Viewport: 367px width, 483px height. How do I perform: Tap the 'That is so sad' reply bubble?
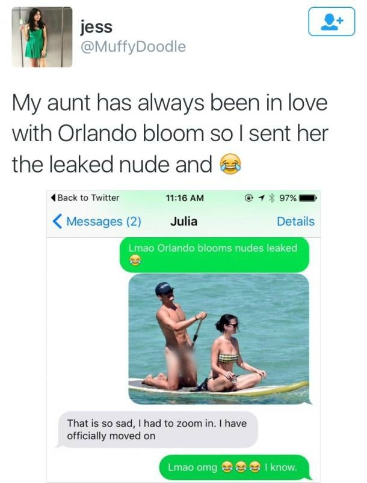click(157, 430)
